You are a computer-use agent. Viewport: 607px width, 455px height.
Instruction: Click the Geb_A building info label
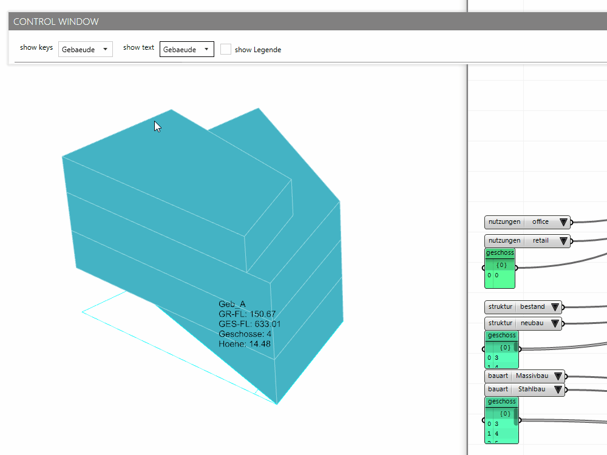[x=249, y=324]
